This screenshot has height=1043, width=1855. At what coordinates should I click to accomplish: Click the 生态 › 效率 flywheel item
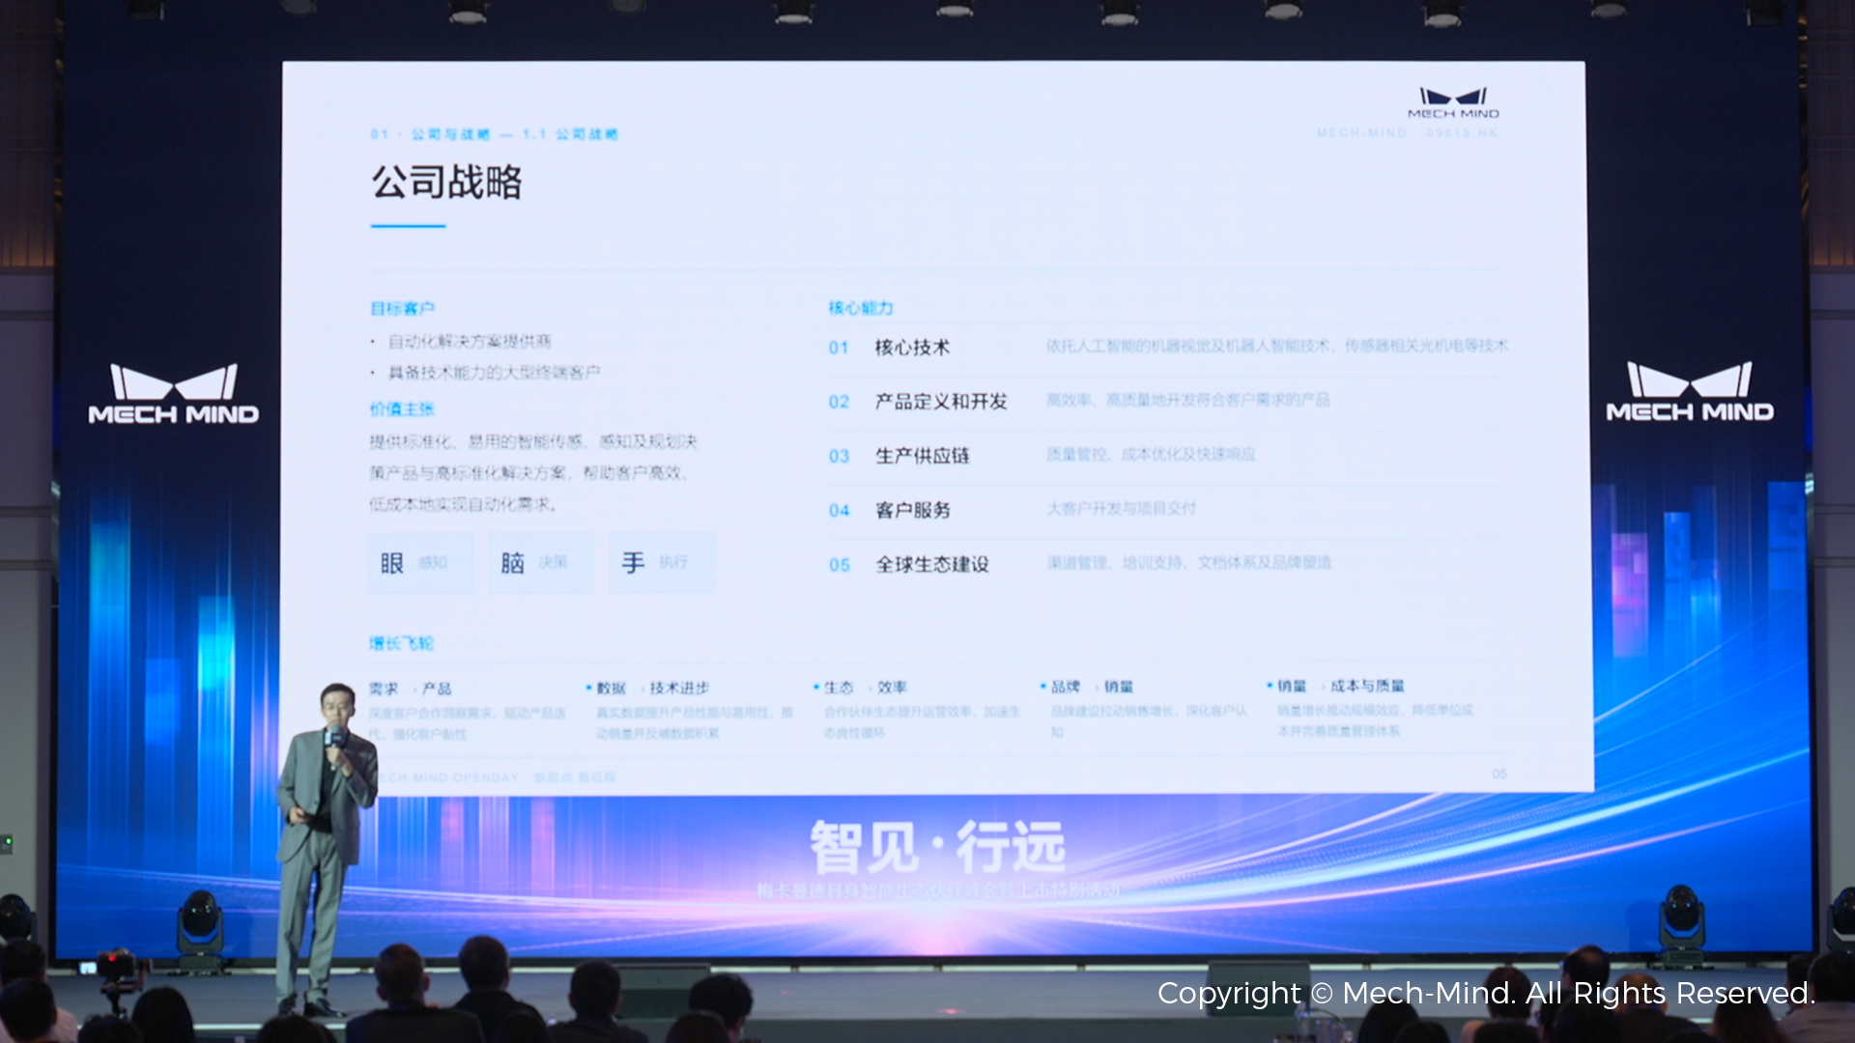[x=917, y=709]
